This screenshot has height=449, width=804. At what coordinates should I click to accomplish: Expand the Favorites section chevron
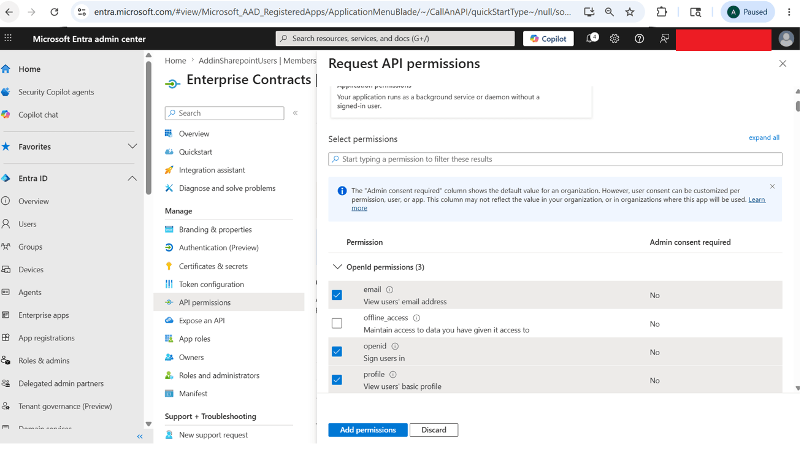click(x=132, y=147)
